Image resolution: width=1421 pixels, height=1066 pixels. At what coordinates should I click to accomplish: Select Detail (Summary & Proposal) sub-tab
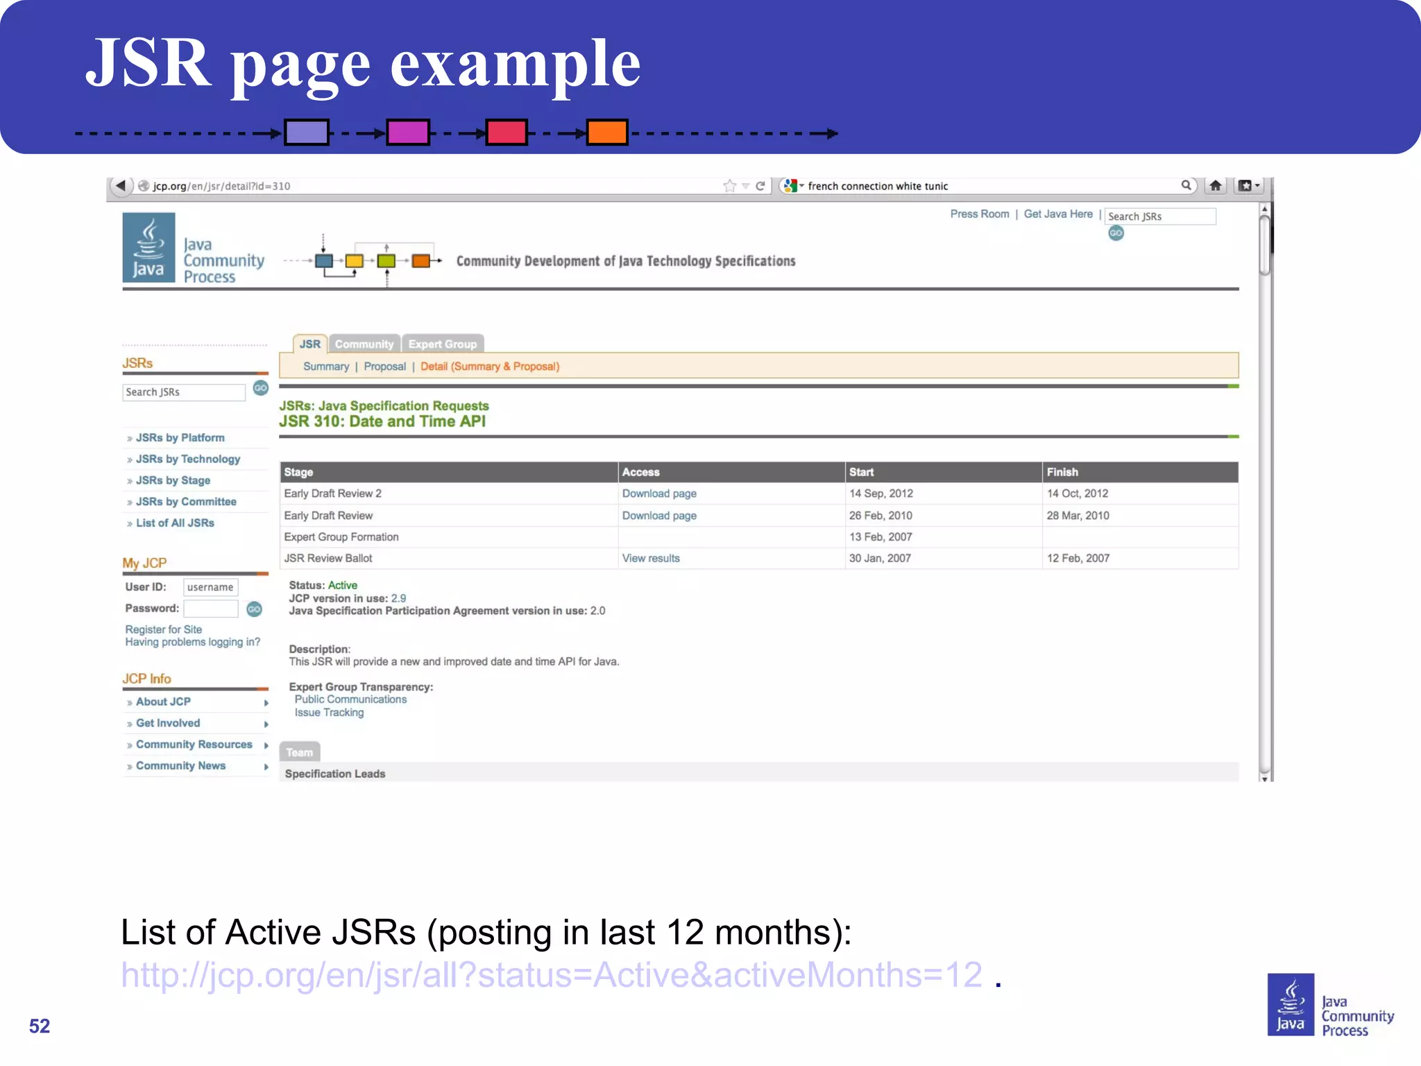click(x=490, y=366)
